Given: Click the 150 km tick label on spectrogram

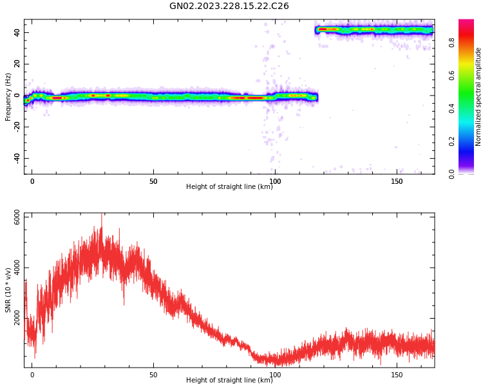Looking at the screenshot, I should coord(397,181).
